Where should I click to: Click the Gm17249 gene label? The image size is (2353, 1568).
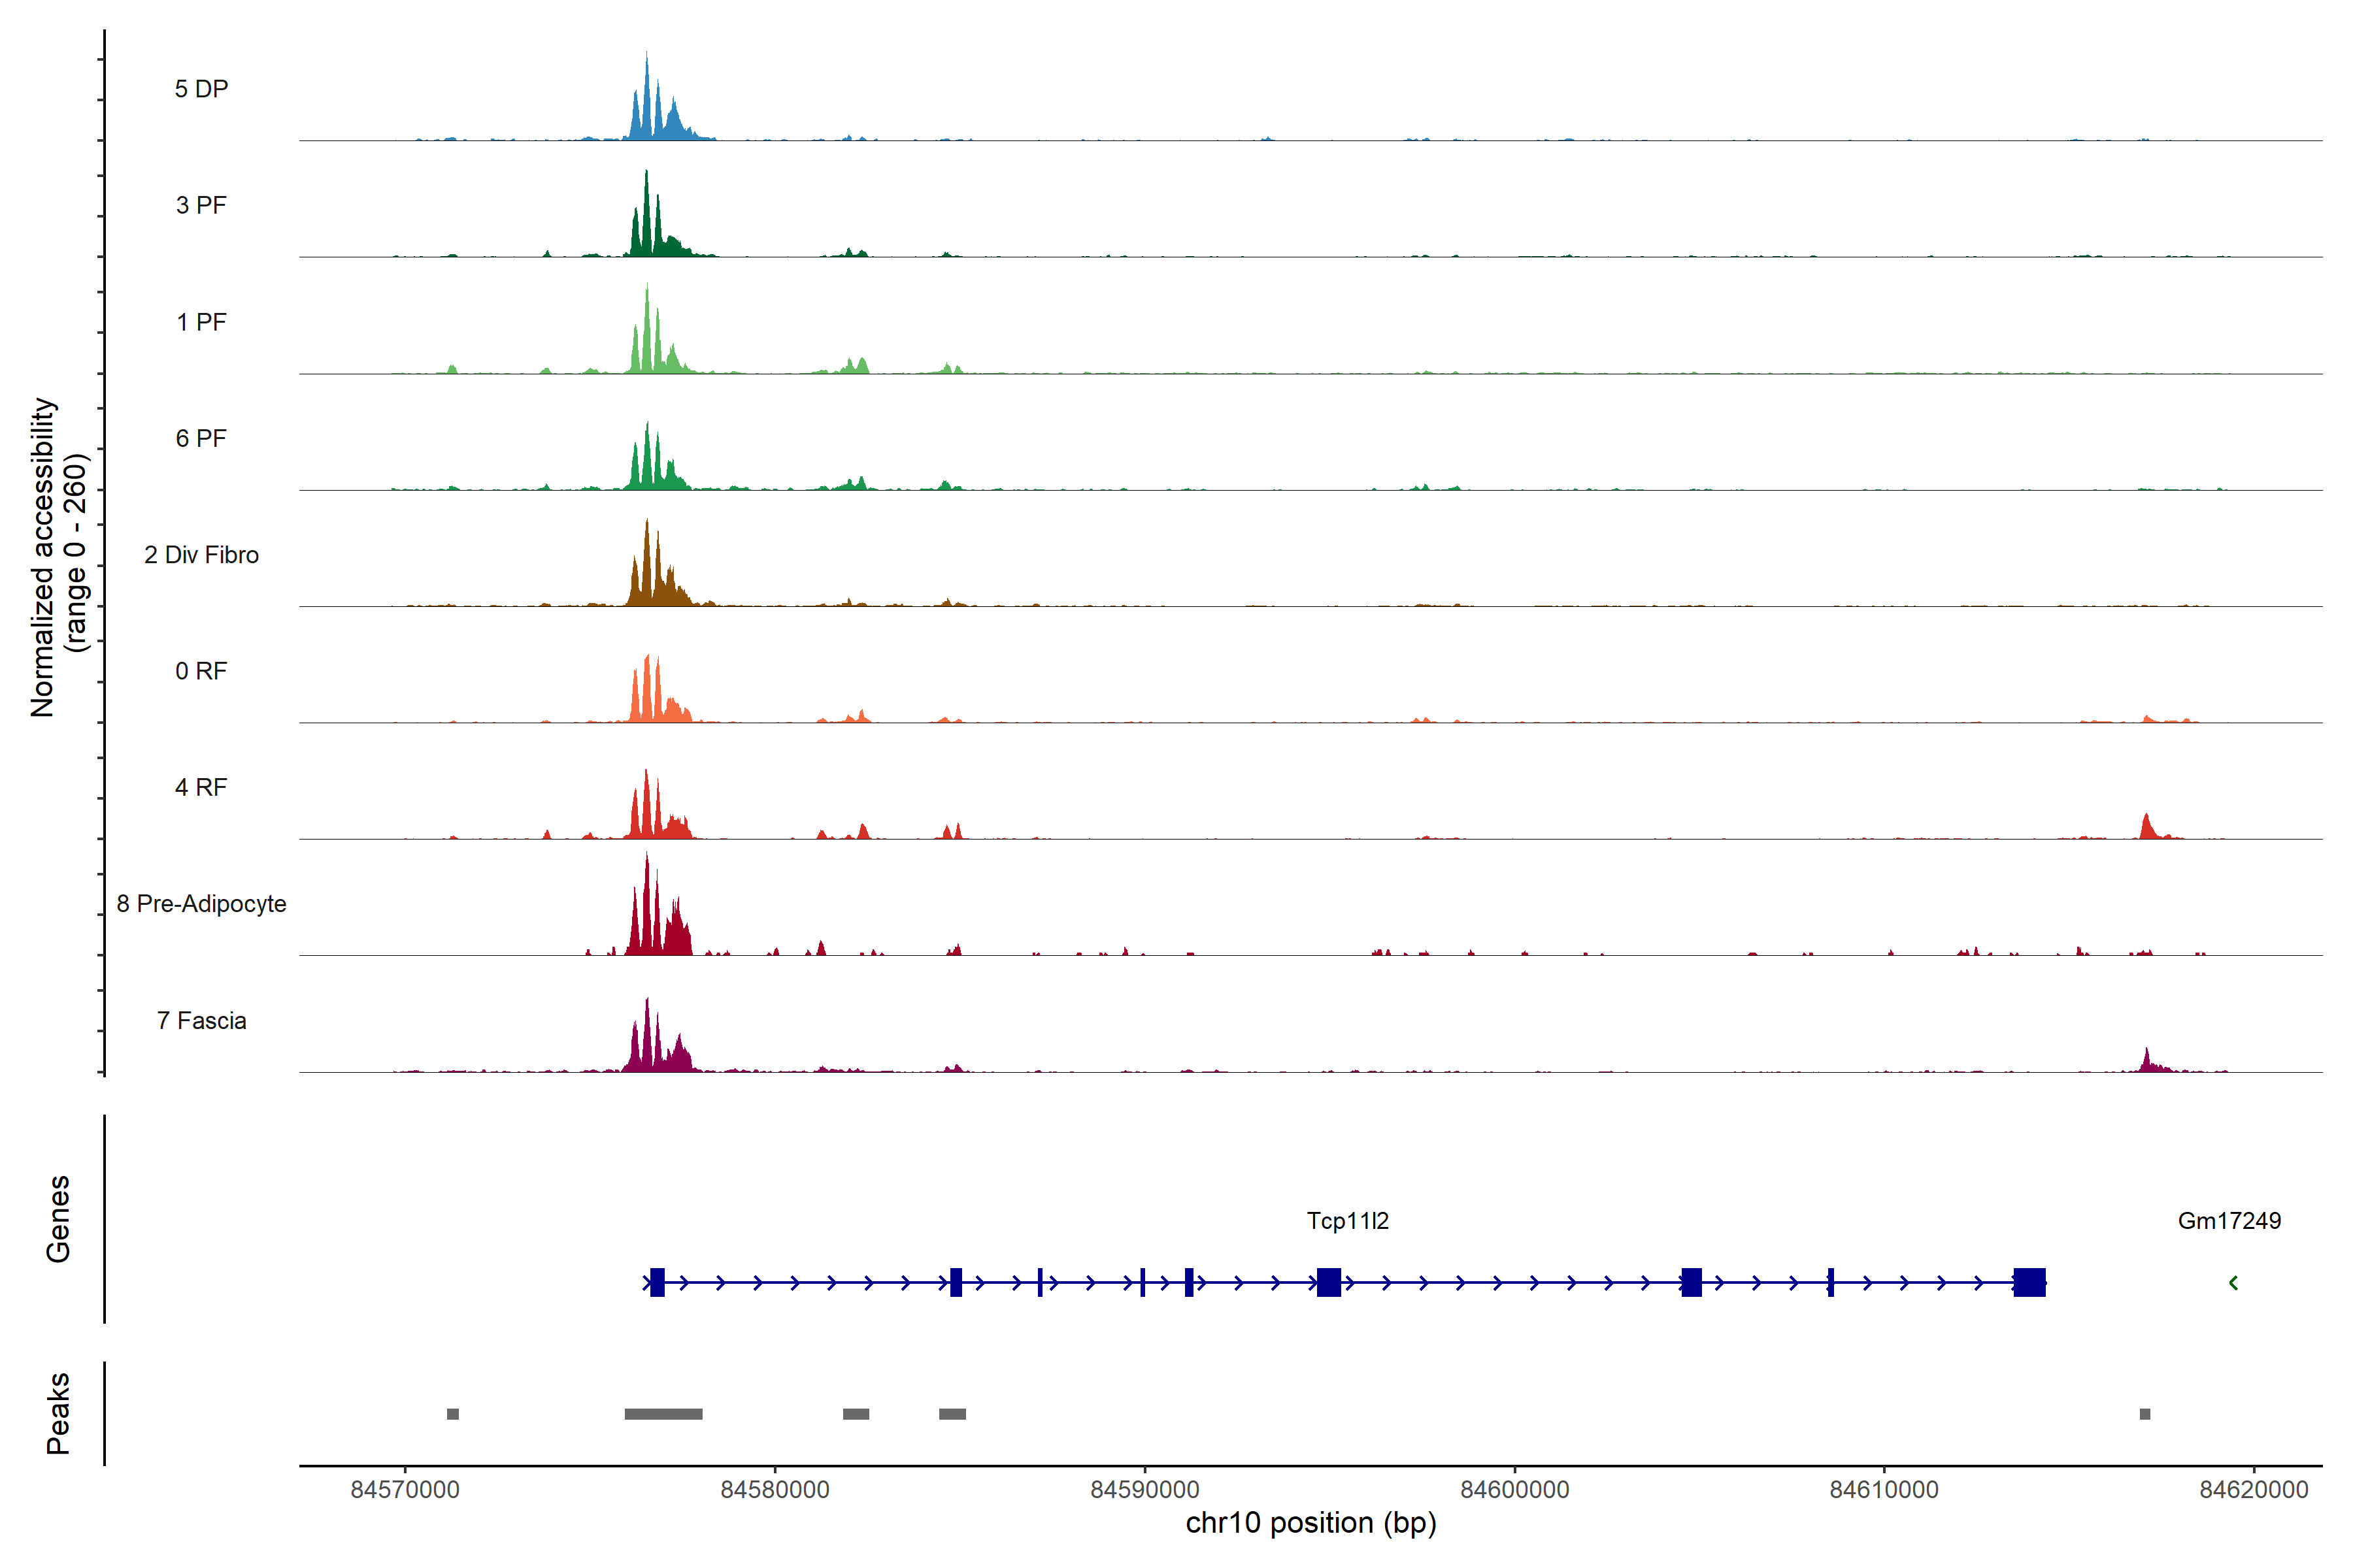coord(2229,1221)
